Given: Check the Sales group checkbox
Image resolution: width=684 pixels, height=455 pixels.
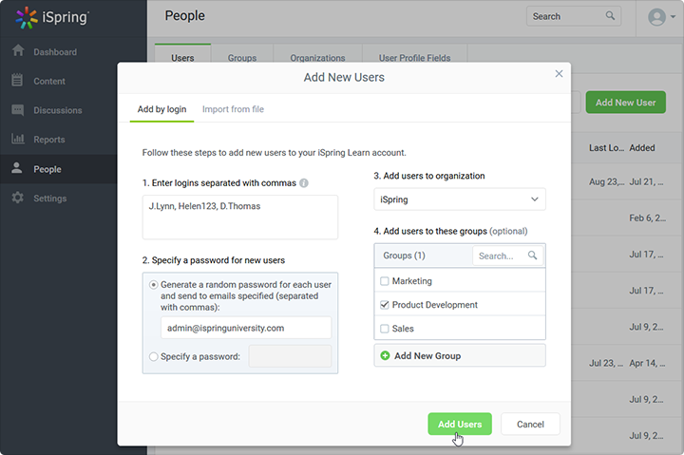Looking at the screenshot, I should point(385,329).
